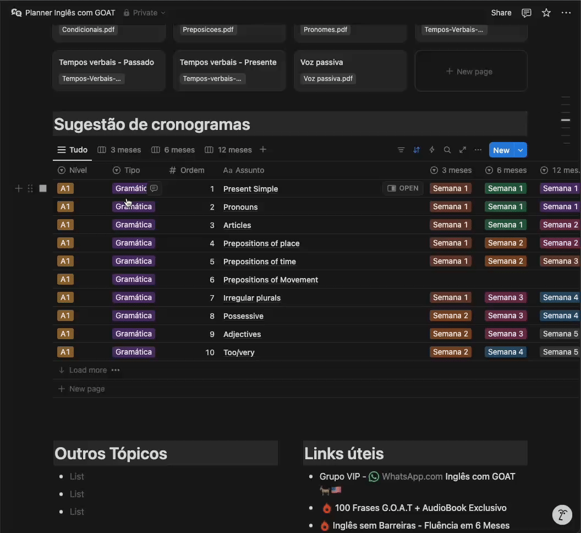Click the Semana 4 blue tag for Too/very
Image resolution: width=581 pixels, height=533 pixels.
point(505,352)
